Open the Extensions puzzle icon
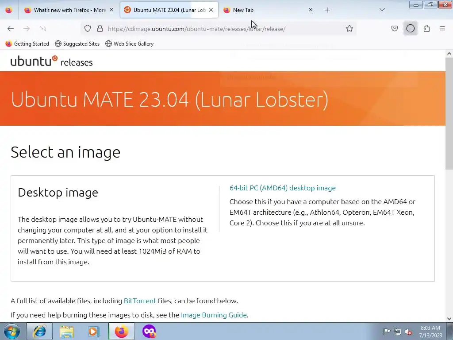 [x=426, y=28]
